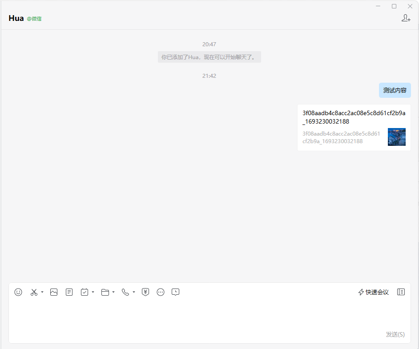Open the schedule checkmark calendar icon
Viewport: 419px width, 349px height.
point(85,292)
